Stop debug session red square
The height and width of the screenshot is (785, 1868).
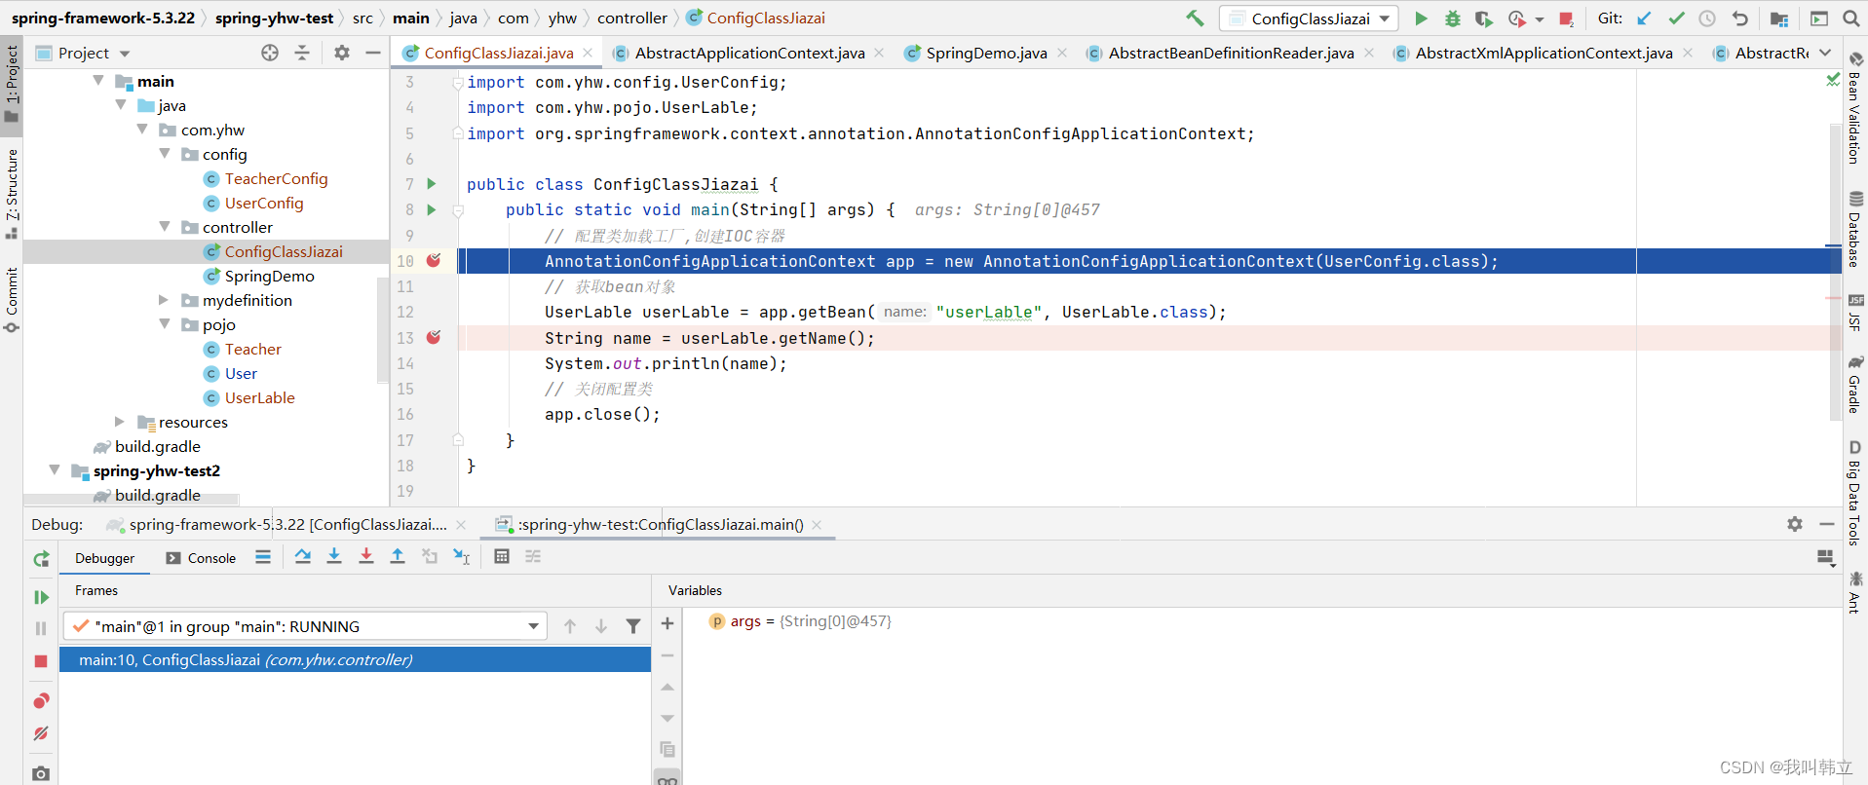[41, 661]
